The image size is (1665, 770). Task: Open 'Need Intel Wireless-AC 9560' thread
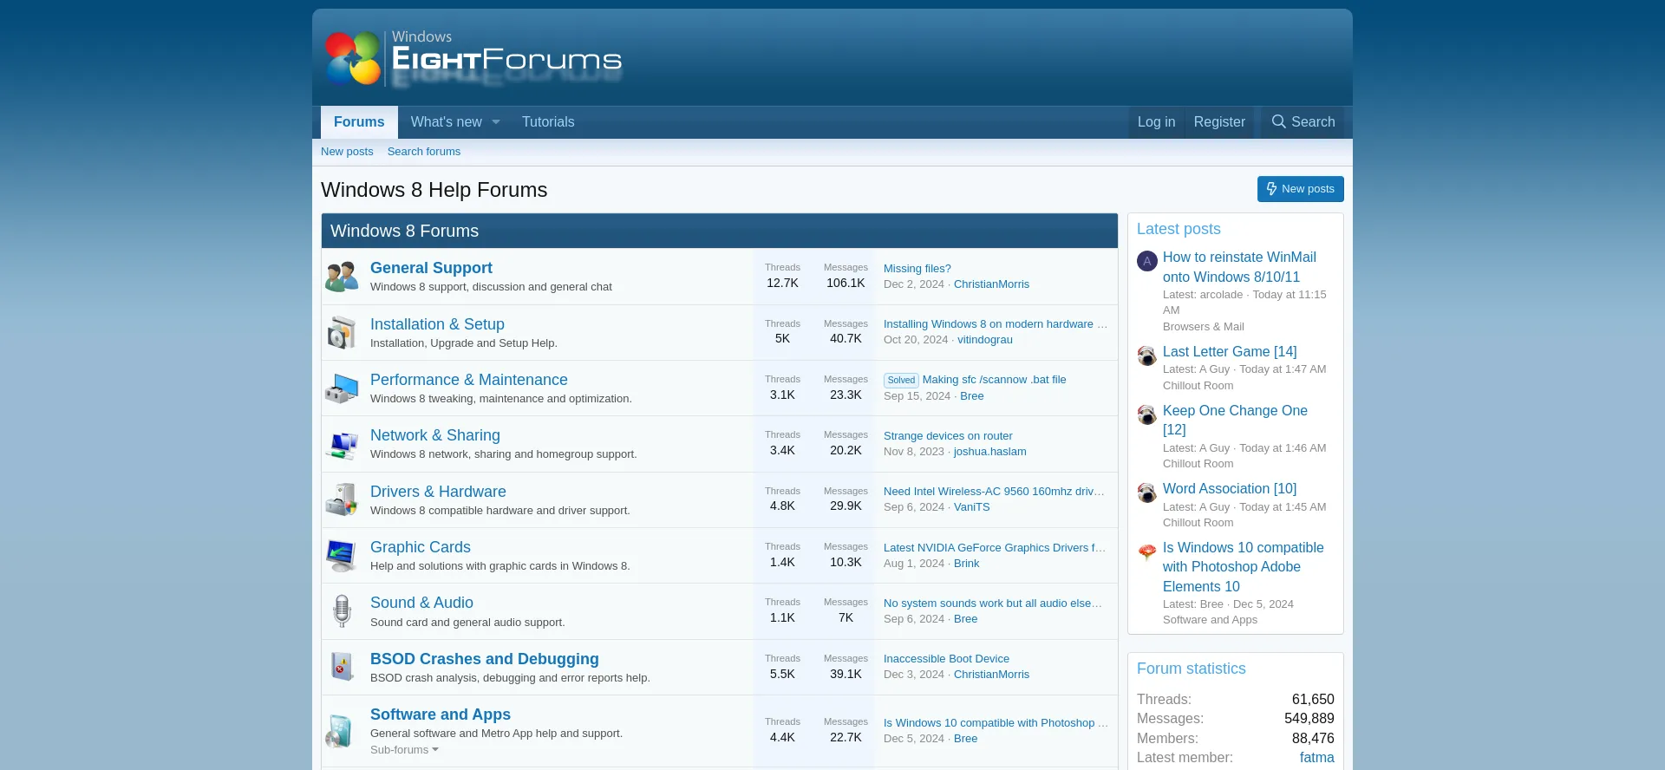[x=995, y=492]
